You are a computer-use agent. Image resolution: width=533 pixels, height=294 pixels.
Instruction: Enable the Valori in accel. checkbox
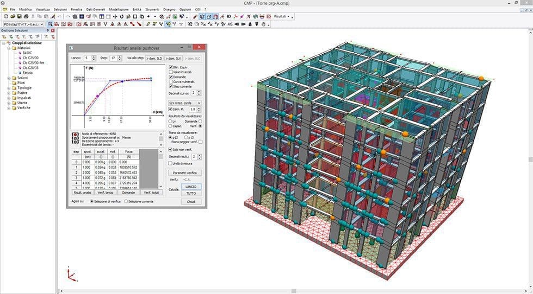[171, 72]
